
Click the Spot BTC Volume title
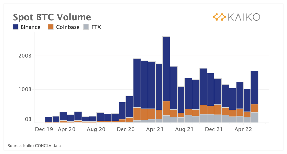pyautogui.click(x=52, y=17)
